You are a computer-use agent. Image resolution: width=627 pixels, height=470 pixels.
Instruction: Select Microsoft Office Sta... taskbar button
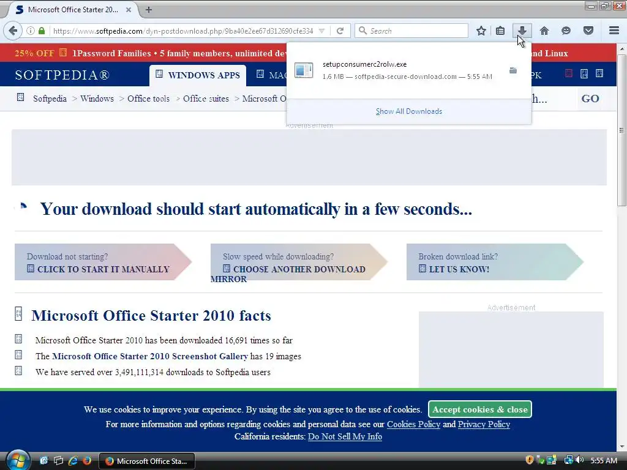tap(147, 461)
